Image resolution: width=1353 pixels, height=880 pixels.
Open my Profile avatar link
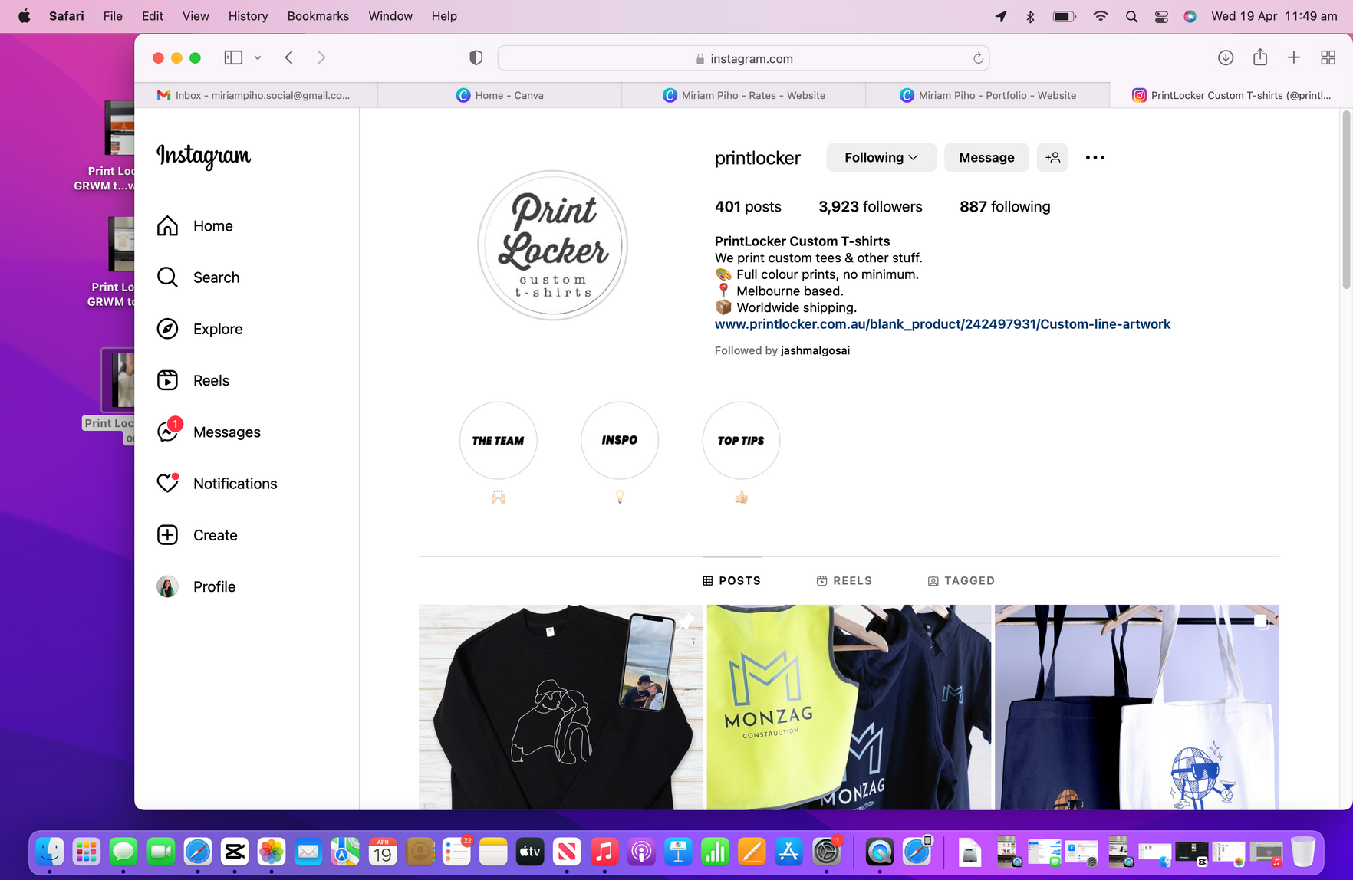196,586
